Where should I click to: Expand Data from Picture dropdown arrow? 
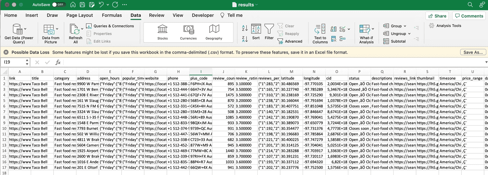coord(57,29)
